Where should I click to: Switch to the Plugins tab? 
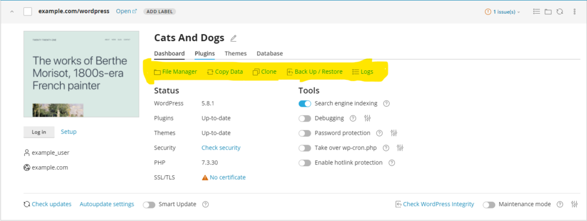[x=205, y=53]
